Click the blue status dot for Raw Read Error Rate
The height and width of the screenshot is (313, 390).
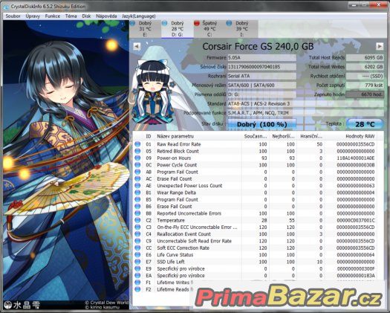137,144
